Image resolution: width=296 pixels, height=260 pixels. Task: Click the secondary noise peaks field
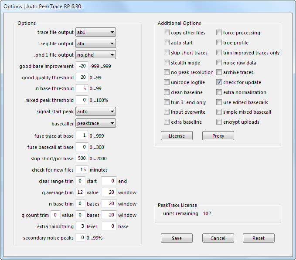(x=80, y=237)
